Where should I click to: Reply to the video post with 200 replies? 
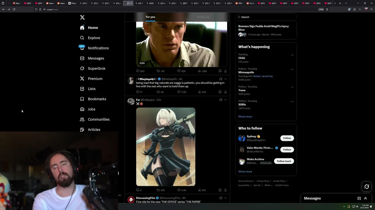point(140,71)
